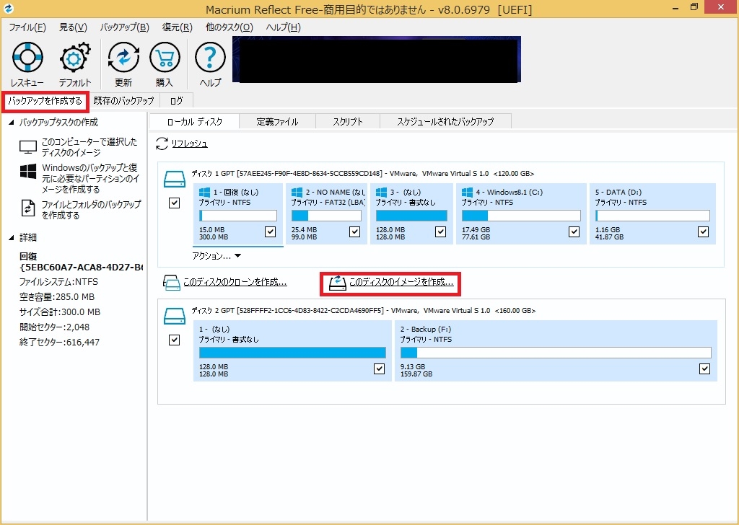
Task: Toggle checkbox for Windows8.1 (C:) partition
Action: click(574, 231)
